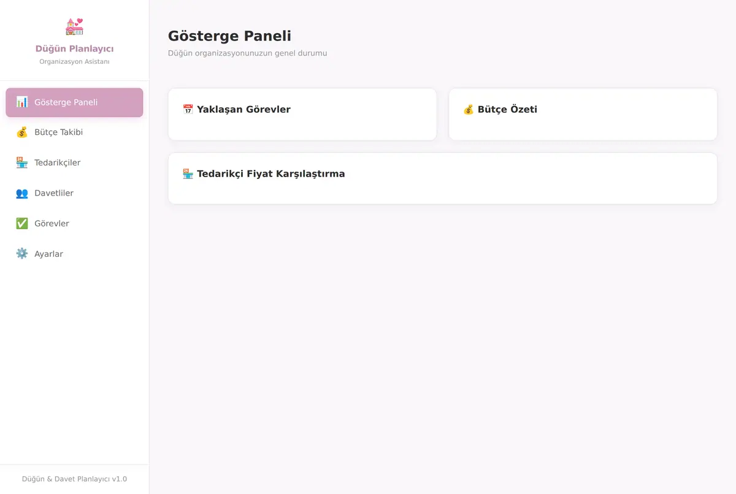Image resolution: width=736 pixels, height=494 pixels.
Task: Click the money bag icon beside Bütçe Takibi
Action: coord(22,132)
